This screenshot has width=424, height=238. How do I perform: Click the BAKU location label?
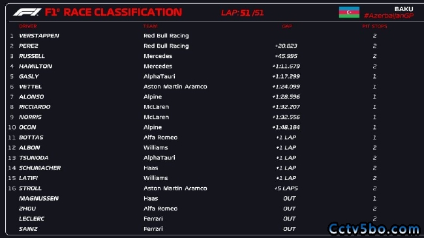coord(404,9)
